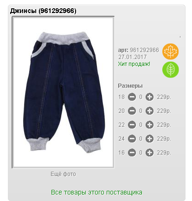Click the jeans product photo

pyautogui.click(x=63, y=92)
